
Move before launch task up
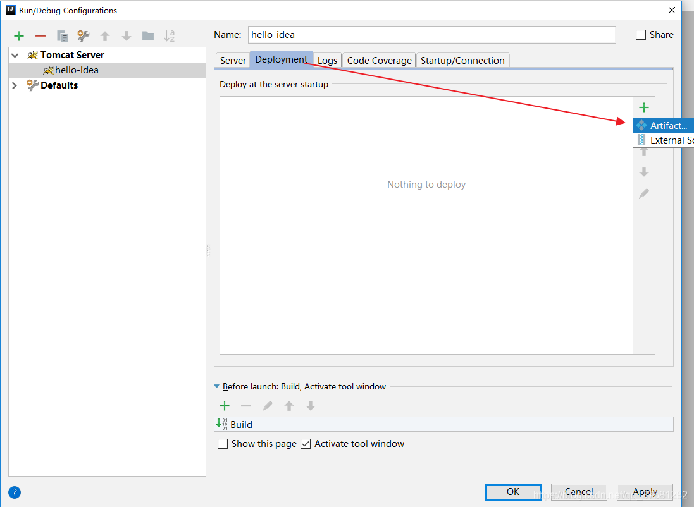point(289,406)
